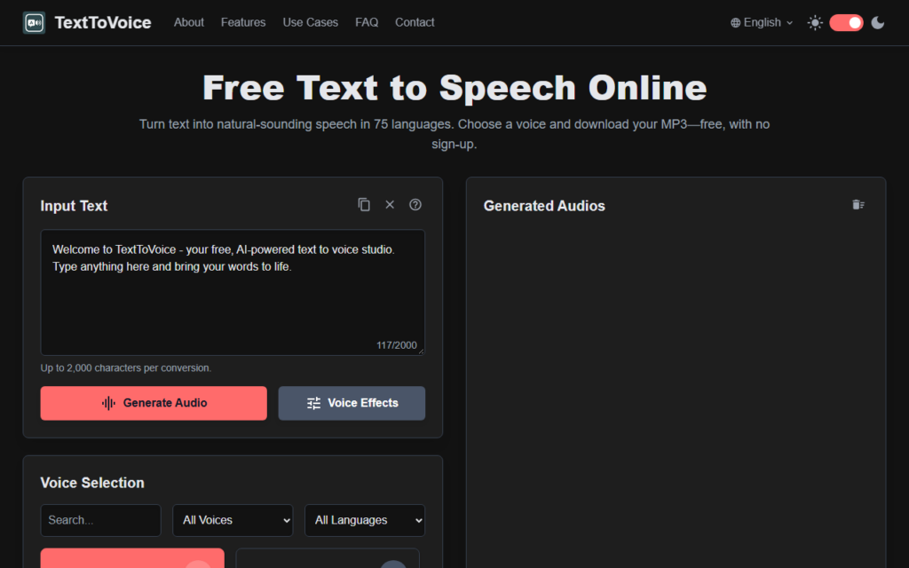Go to Use Cases

tap(310, 22)
